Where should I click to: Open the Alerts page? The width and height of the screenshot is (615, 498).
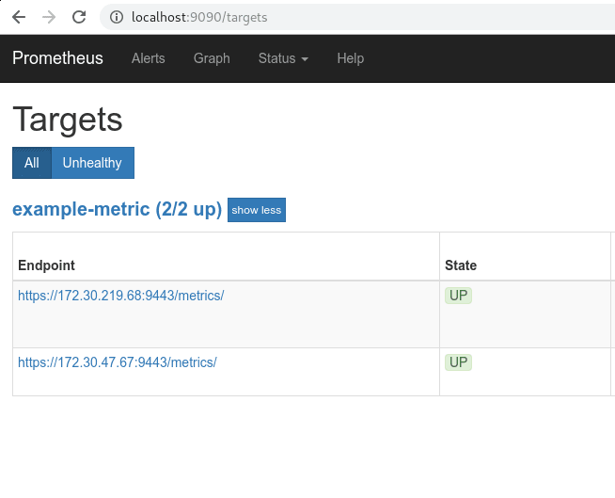[149, 58]
